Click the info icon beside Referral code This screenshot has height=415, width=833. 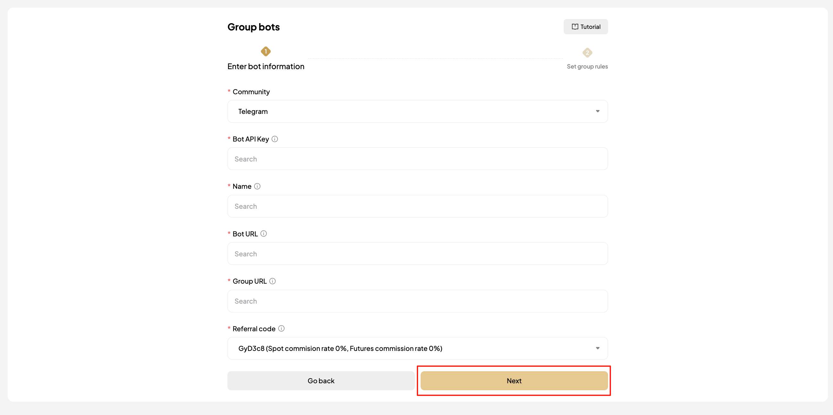pyautogui.click(x=281, y=329)
